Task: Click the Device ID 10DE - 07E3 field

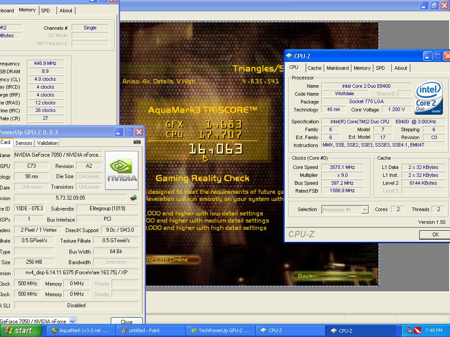Action: click(29, 208)
